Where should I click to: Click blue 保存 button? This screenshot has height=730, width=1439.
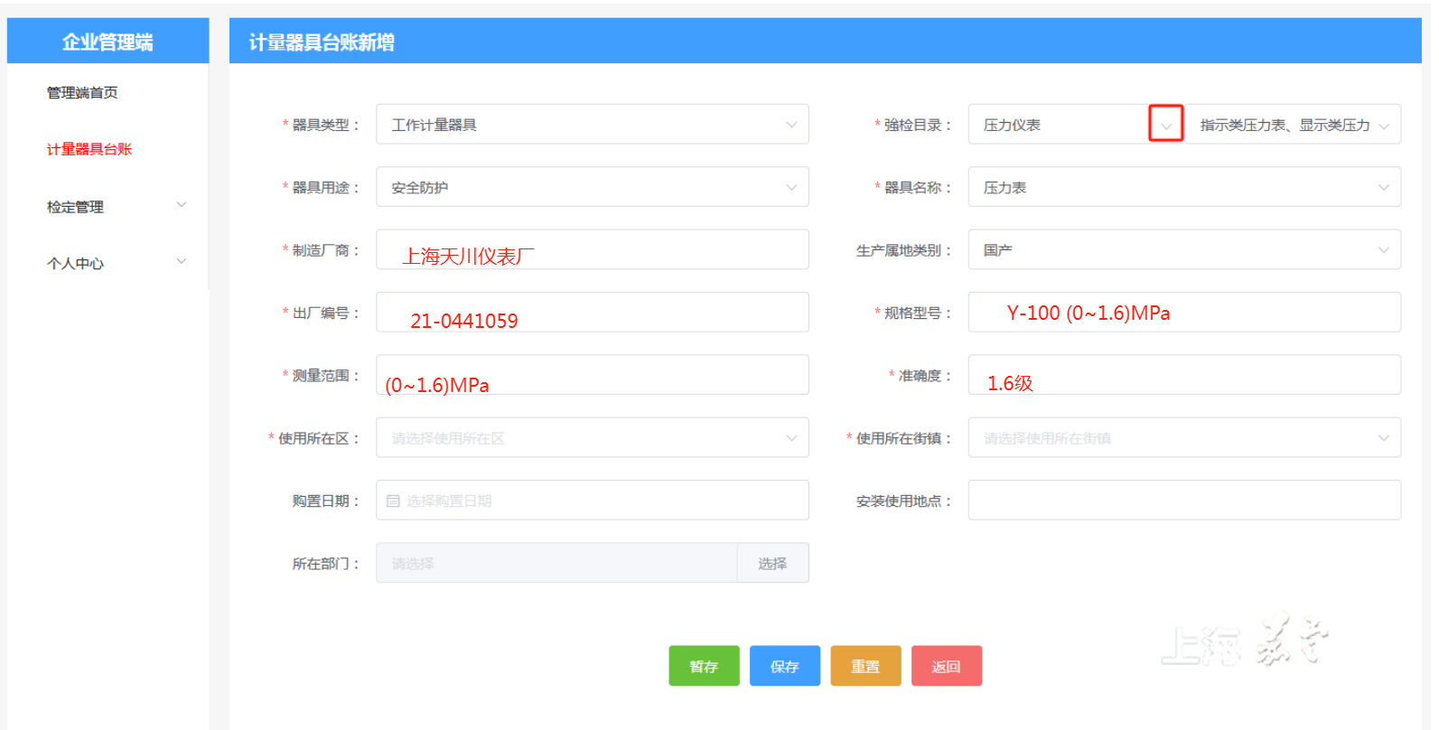coord(784,666)
